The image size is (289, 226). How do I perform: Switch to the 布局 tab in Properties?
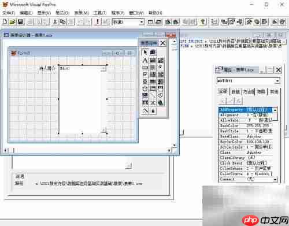tap(261, 91)
